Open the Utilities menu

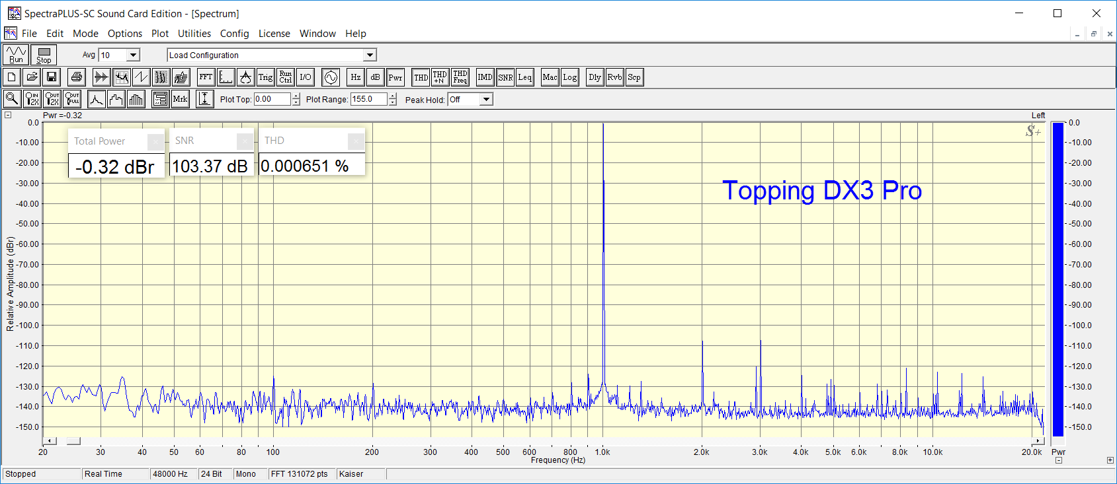click(194, 34)
